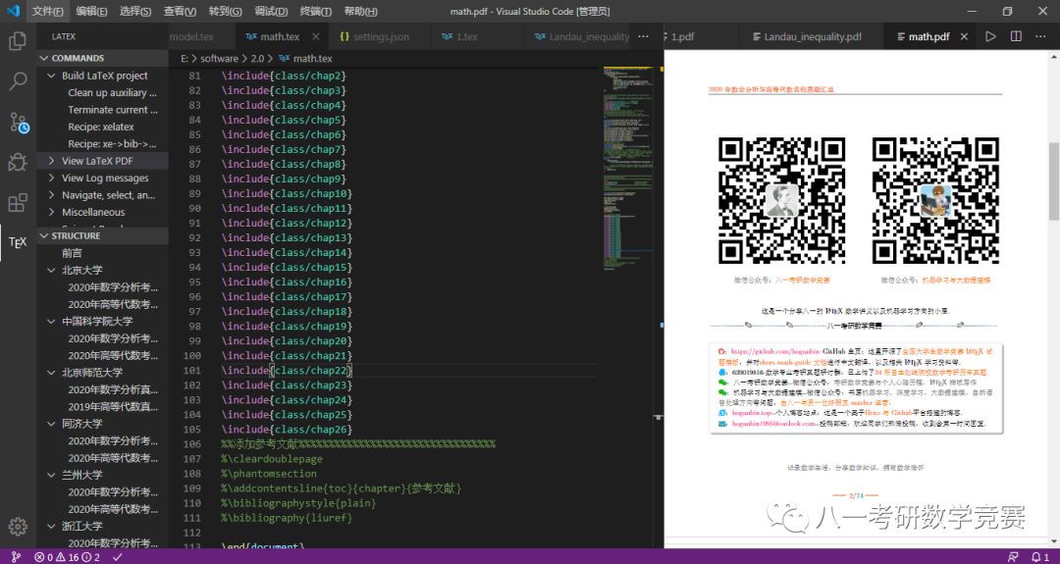This screenshot has height=564, width=1060.
Task: Collapse 兰州大学 structure node
Action: pos(51,475)
